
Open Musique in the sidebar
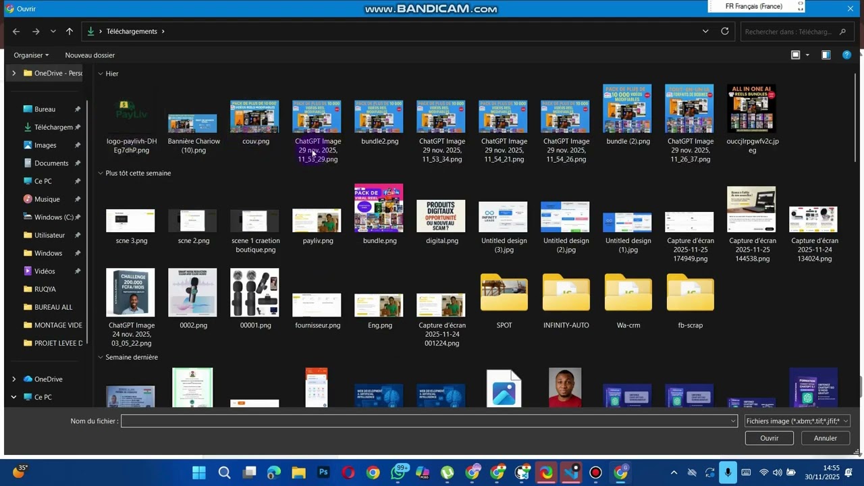[x=47, y=199]
